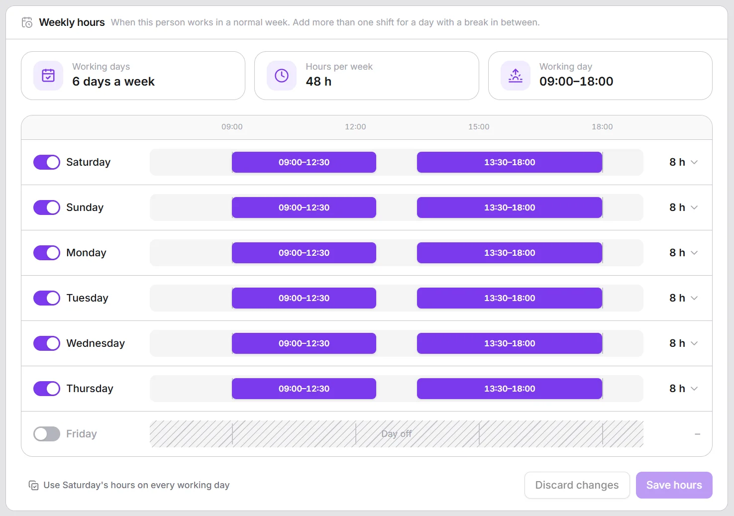
Task: Apply Use Saturday's hours on every working day
Action: (129, 485)
